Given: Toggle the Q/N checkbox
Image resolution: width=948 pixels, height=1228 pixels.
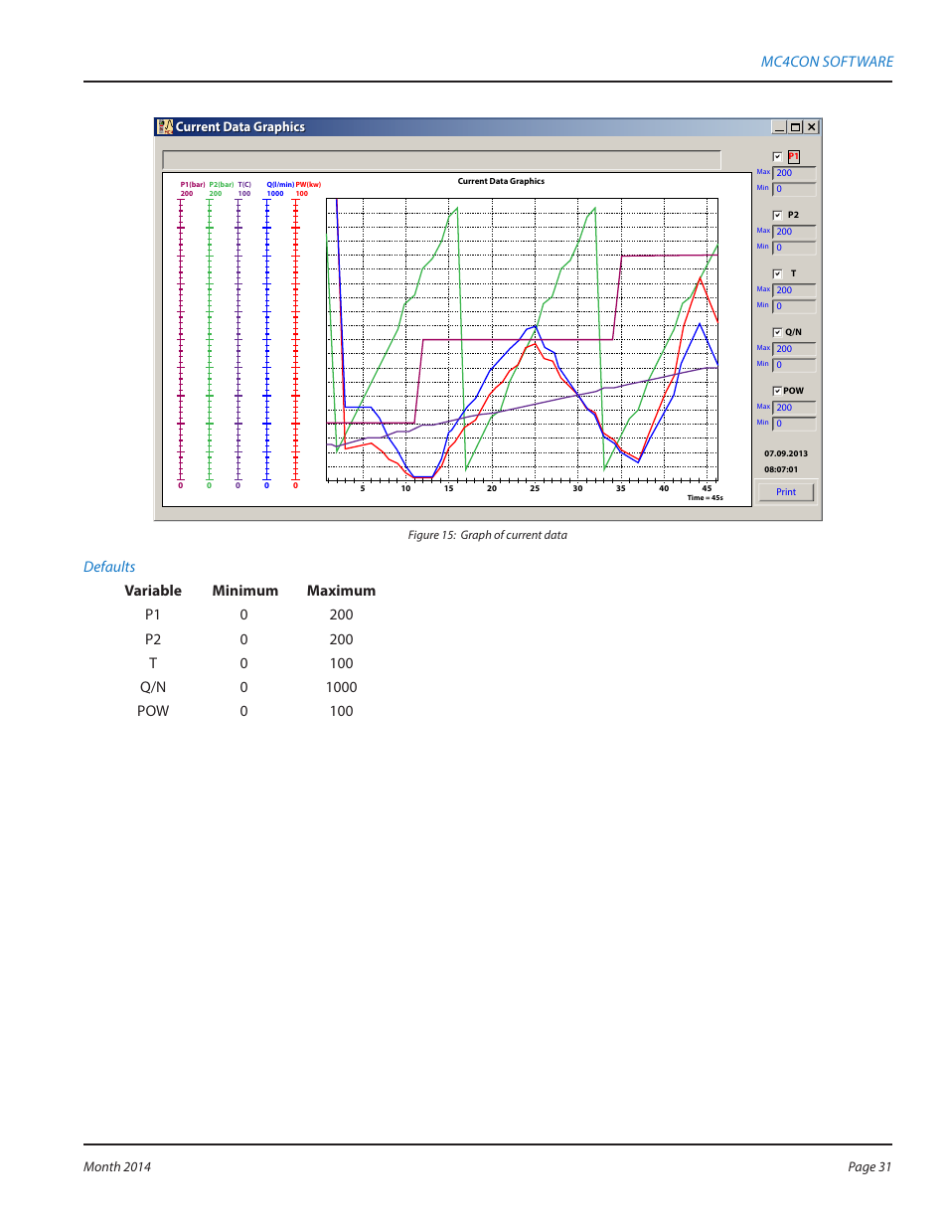Looking at the screenshot, I should tap(777, 332).
